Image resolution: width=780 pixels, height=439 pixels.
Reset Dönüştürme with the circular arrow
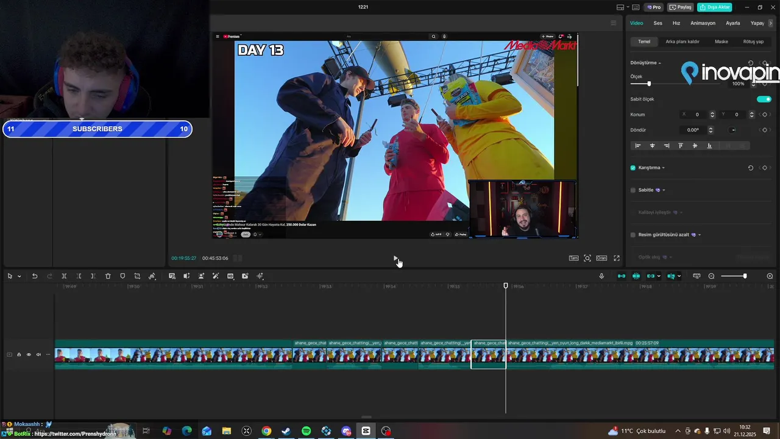(x=751, y=63)
